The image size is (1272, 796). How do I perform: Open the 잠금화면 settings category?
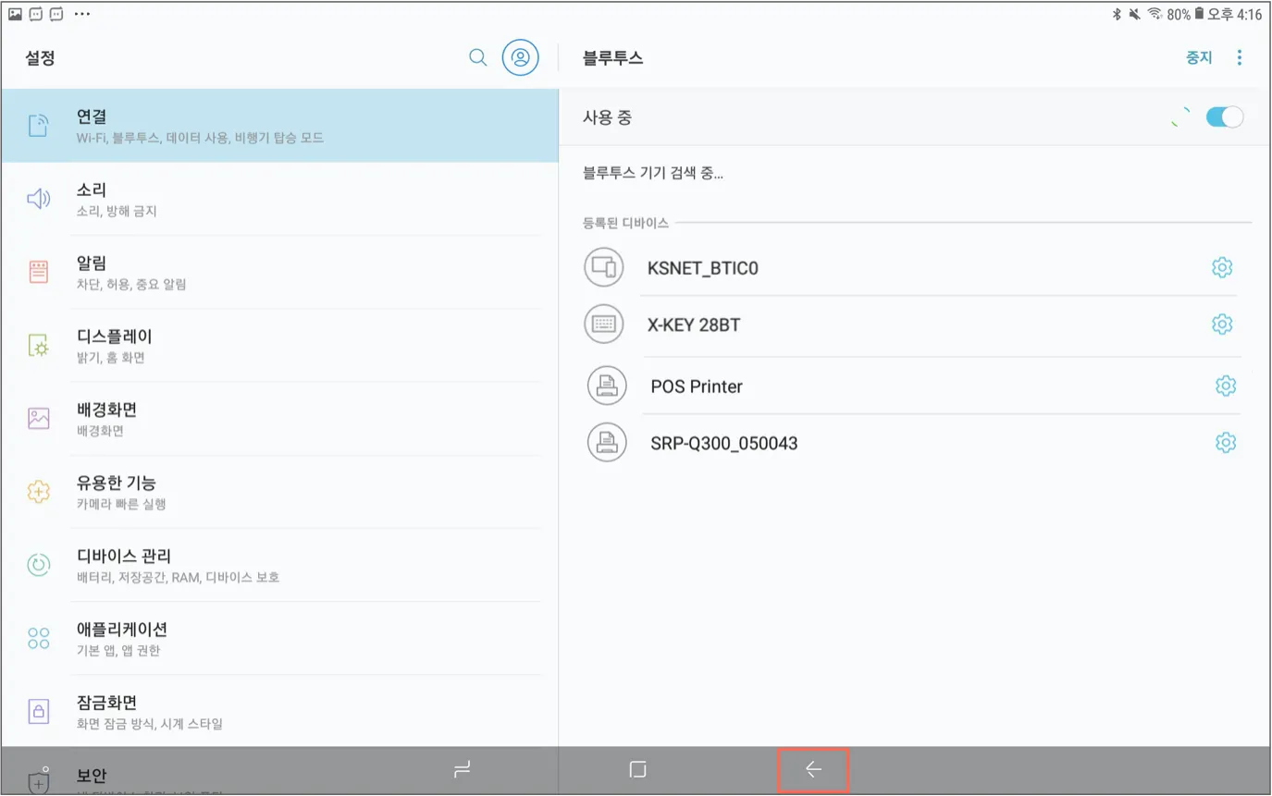tap(279, 711)
